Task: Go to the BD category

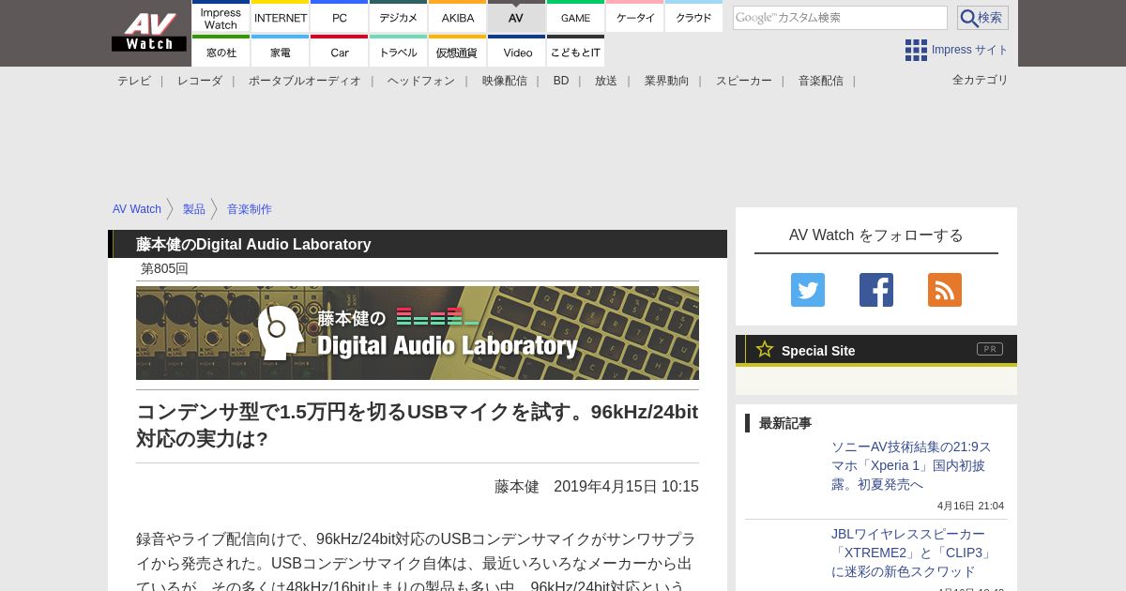Action: point(561,81)
